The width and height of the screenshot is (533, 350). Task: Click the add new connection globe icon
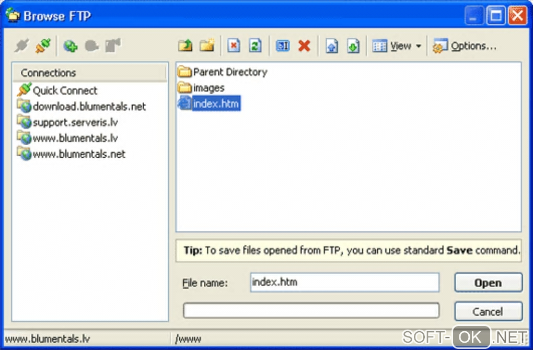(71, 46)
